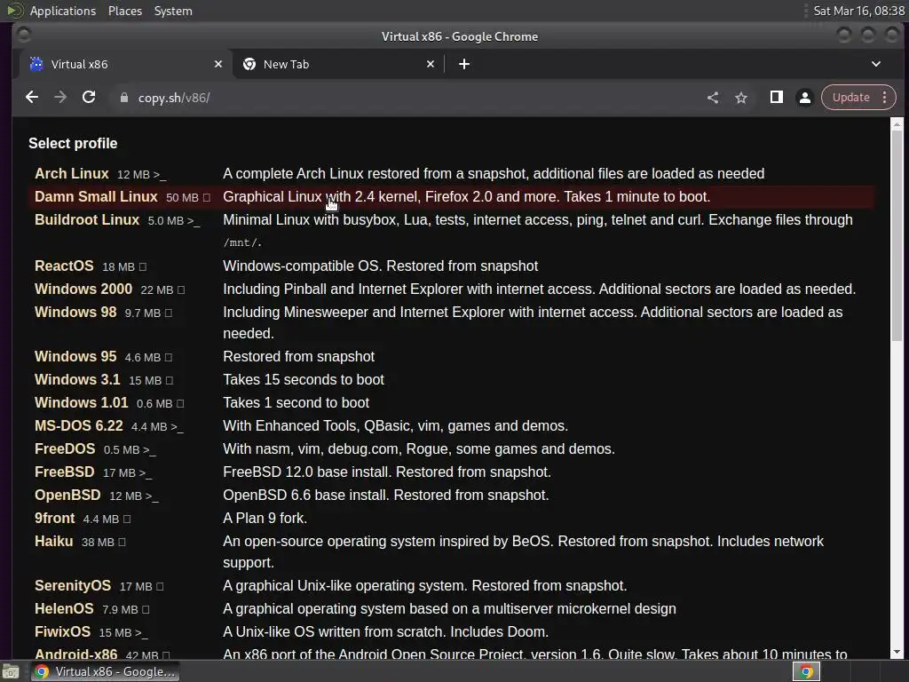Click the page's vertical scrollbar thumb
The height and width of the screenshot is (682, 909).
[897, 234]
